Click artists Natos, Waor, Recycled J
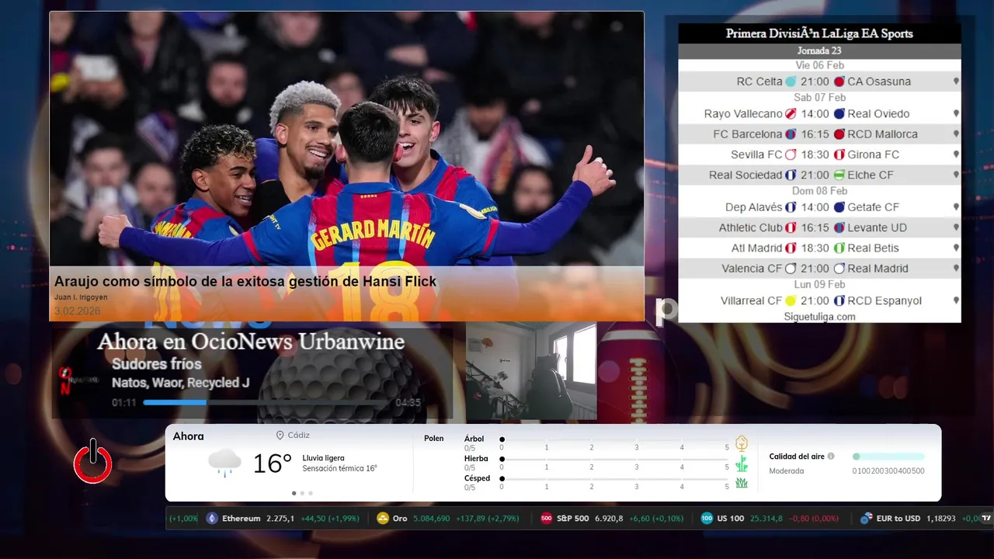This screenshot has height=559, width=994. point(180,383)
